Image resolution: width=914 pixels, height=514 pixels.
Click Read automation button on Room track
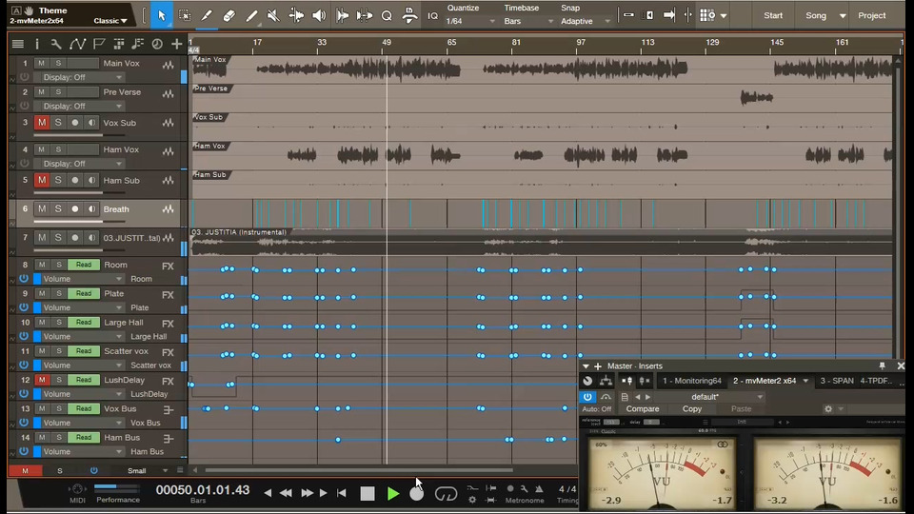(x=84, y=266)
